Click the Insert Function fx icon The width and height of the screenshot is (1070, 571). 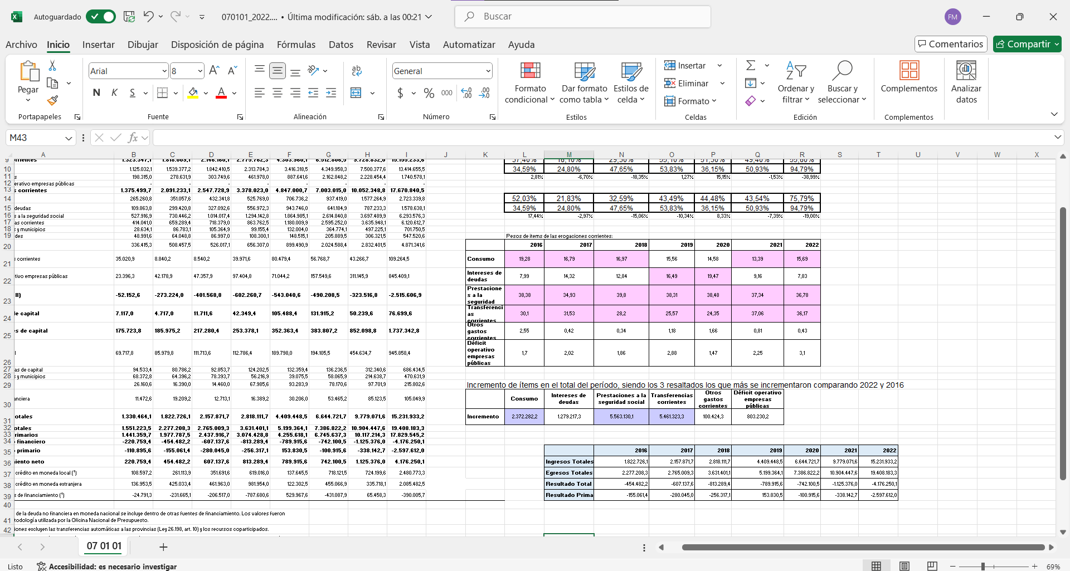(133, 138)
